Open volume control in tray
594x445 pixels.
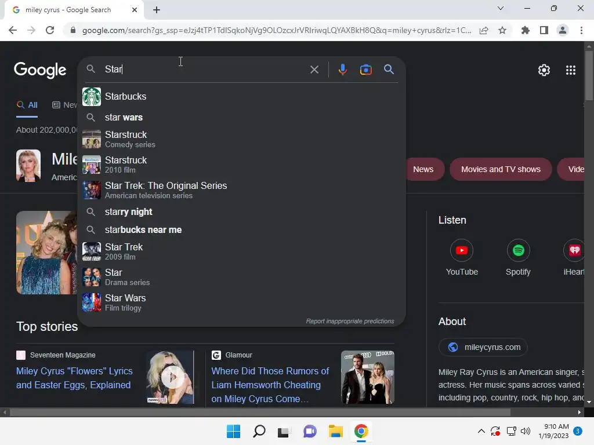526,431
